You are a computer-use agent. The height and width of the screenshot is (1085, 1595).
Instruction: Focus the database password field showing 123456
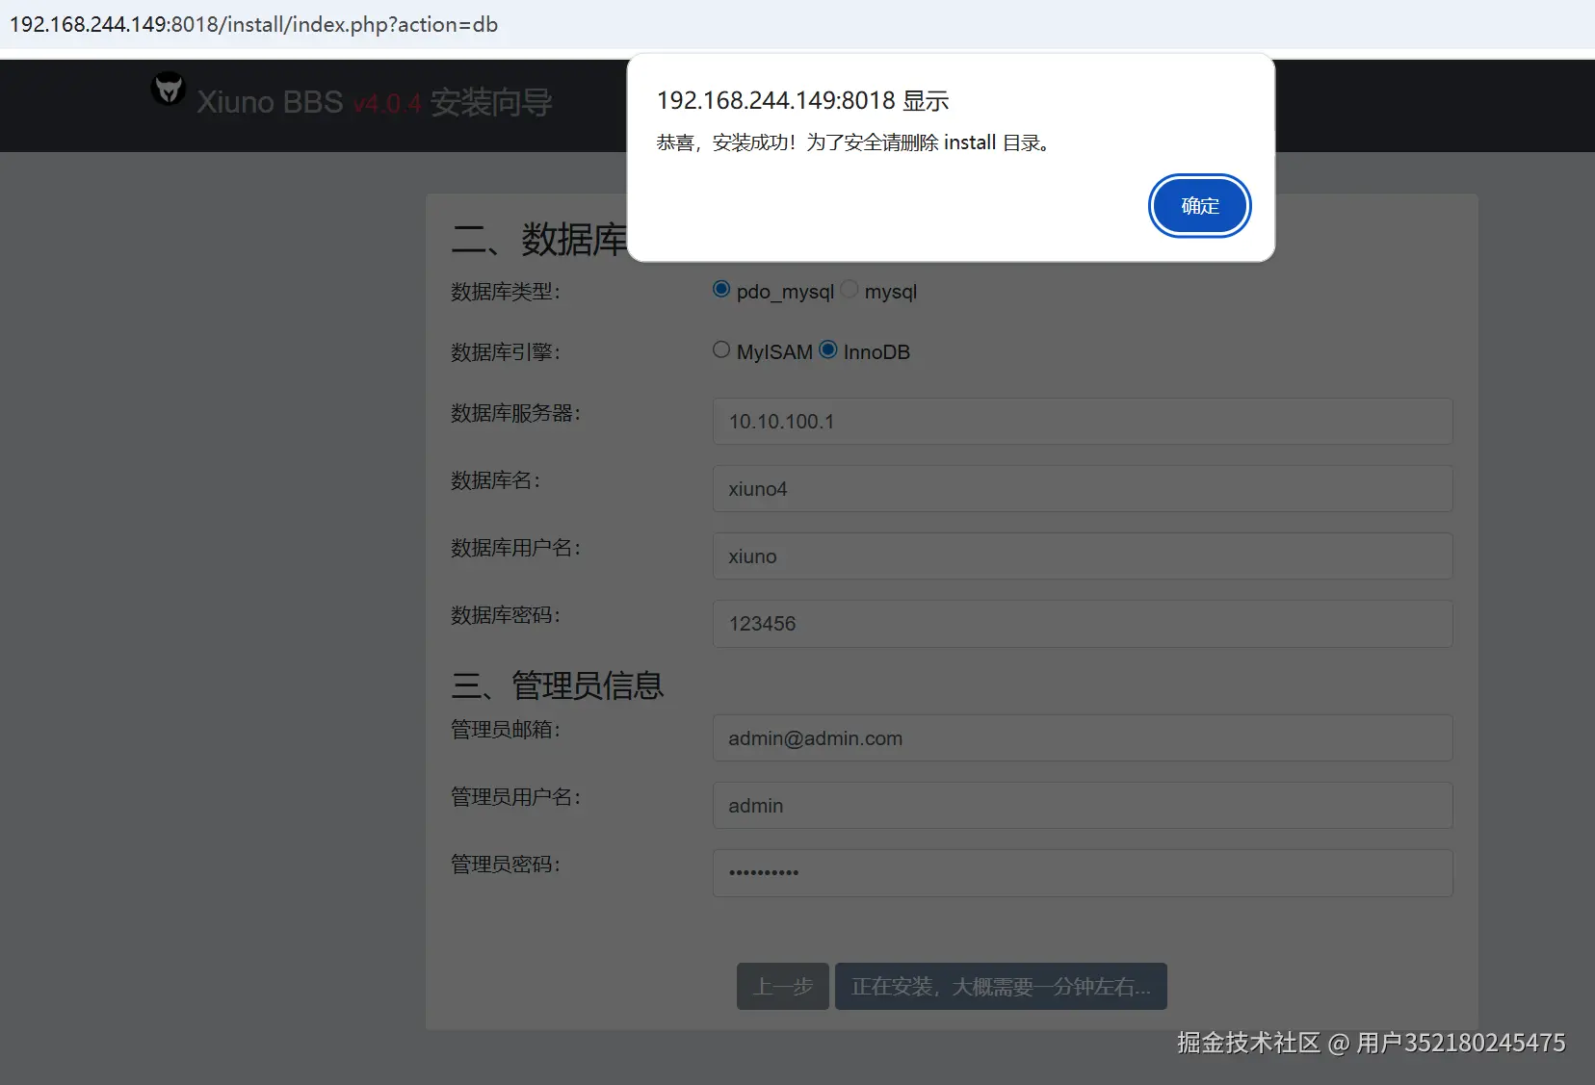click(1083, 624)
